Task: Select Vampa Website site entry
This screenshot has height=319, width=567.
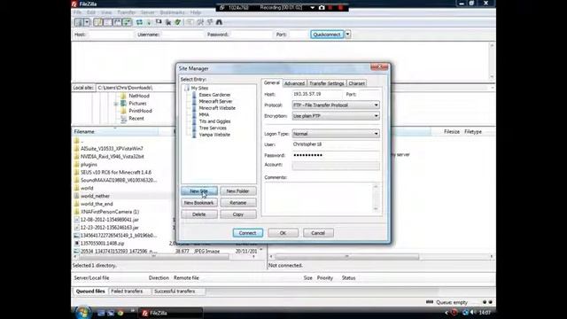Action: click(x=214, y=135)
